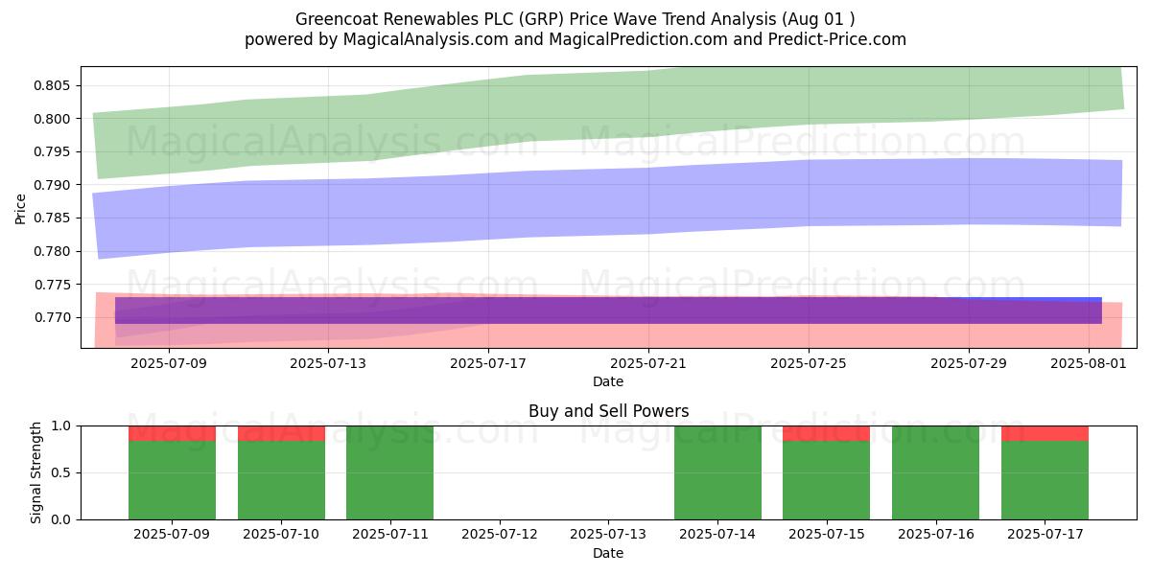Click the 2025-07-13 tick on the price chart
The height and width of the screenshot is (575, 1151).
tap(329, 363)
